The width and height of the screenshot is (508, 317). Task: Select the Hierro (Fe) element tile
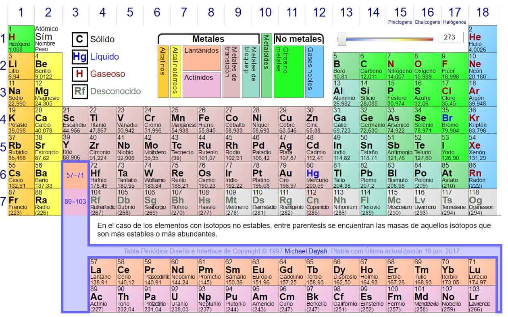pos(210,120)
